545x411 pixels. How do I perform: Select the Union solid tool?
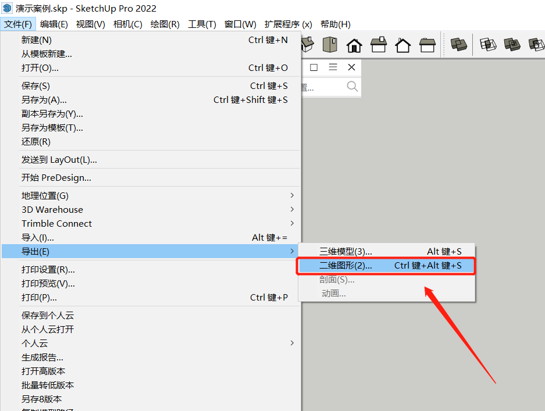click(x=512, y=45)
